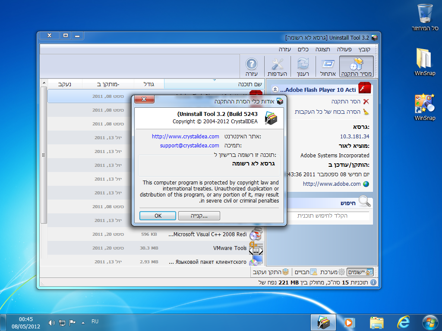Open Internet Explorer from the taskbar
The height and width of the screenshot is (331, 442).
(x=404, y=322)
